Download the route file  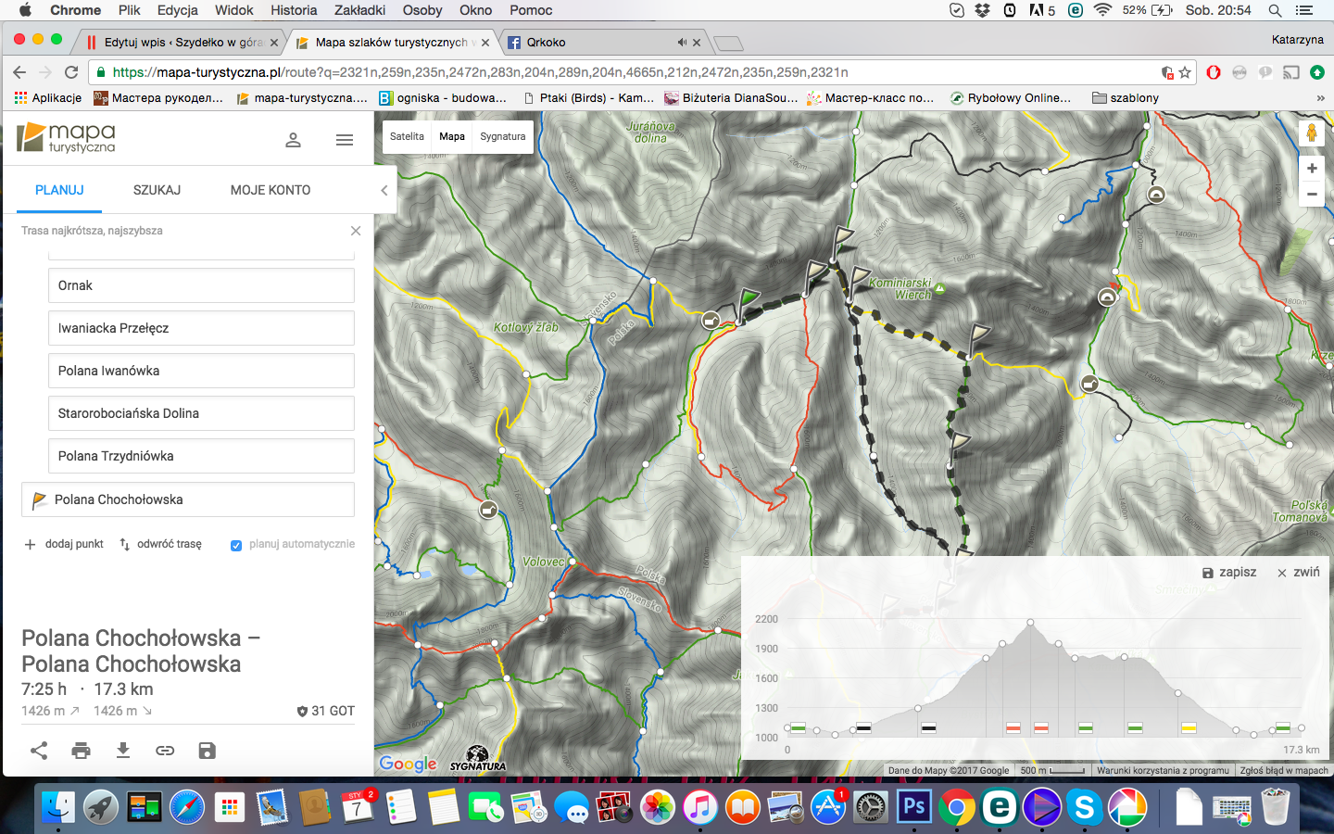pos(123,751)
